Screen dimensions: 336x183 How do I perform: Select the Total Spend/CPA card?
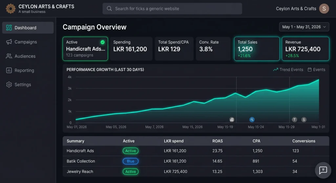174,49
